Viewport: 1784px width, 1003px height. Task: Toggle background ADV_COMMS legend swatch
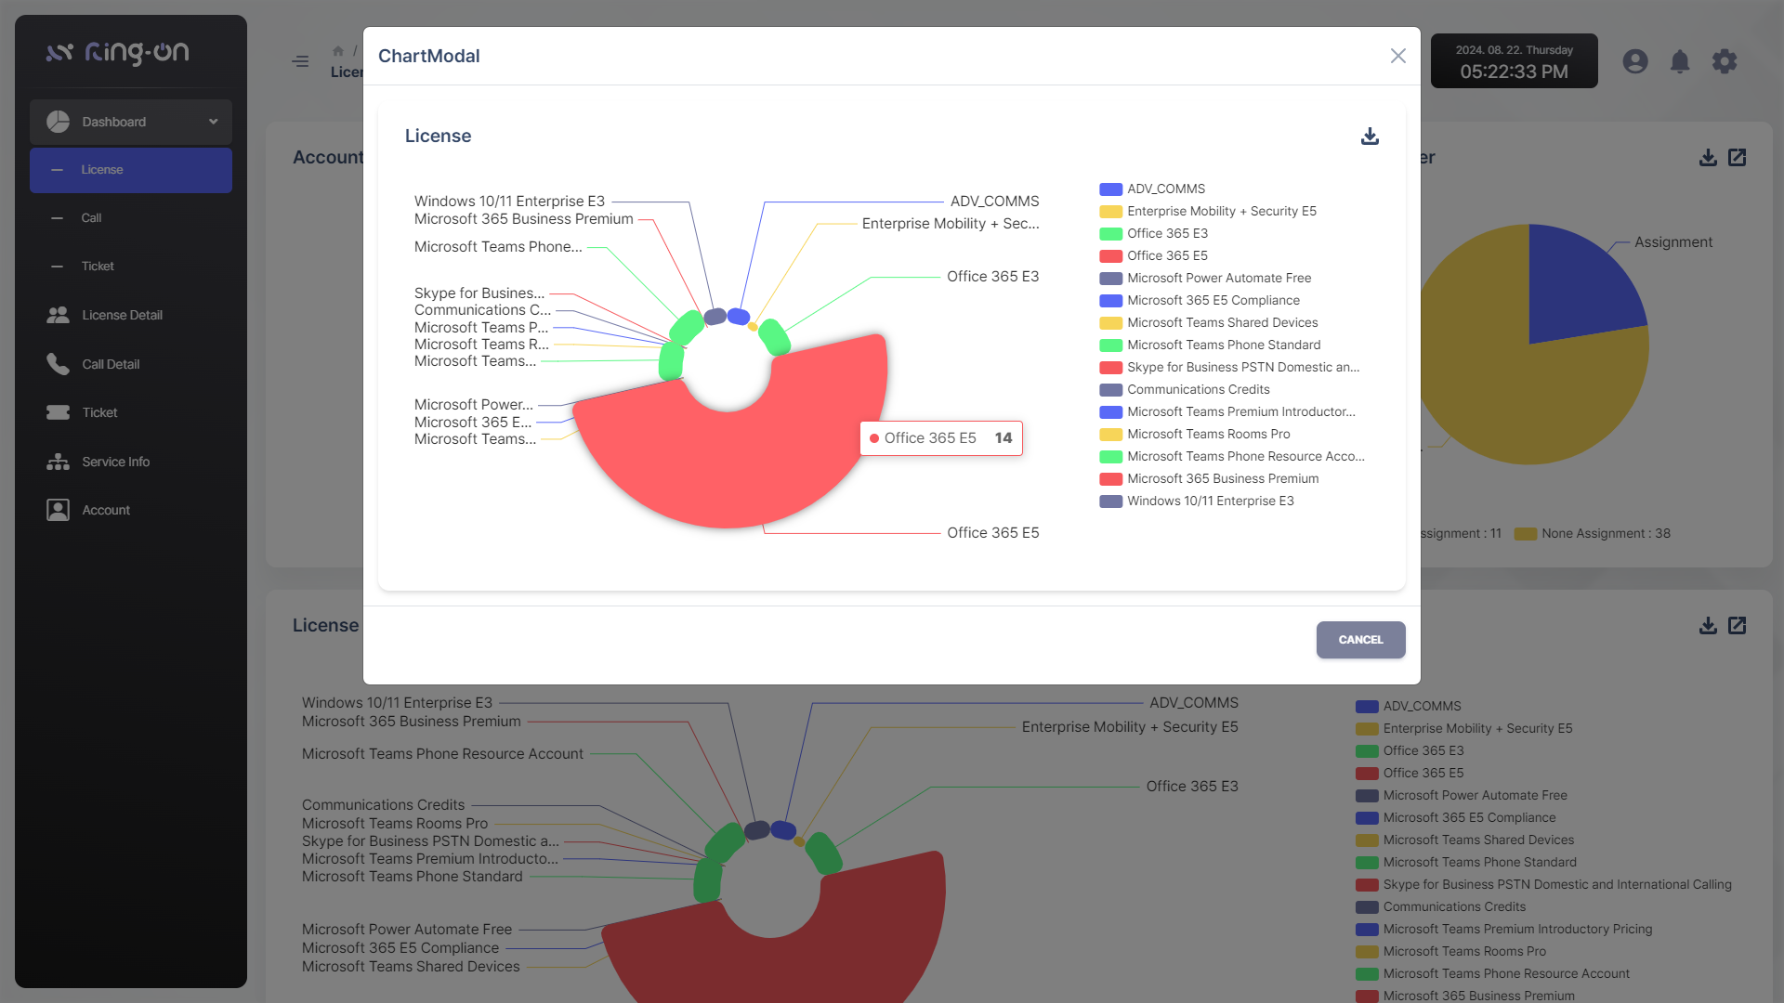[x=1366, y=707]
